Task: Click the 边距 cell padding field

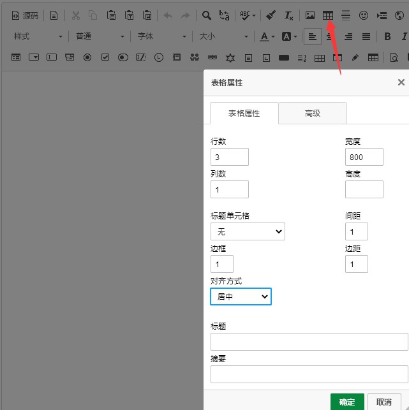Action: [357, 264]
